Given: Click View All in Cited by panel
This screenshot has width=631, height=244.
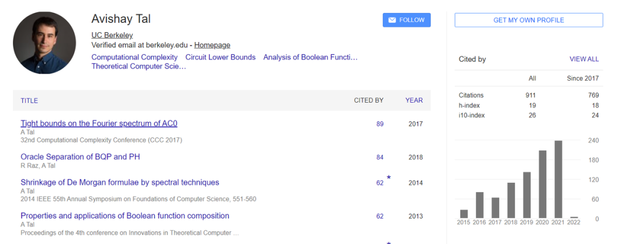Looking at the screenshot, I should point(584,59).
